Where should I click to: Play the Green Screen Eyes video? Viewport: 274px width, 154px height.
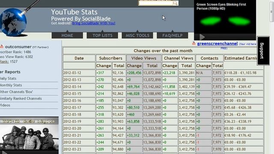pyautogui.click(x=202, y=37)
